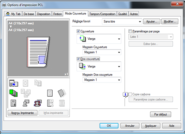
Task: Click the red multi-user group icon
Action: tap(38, 103)
